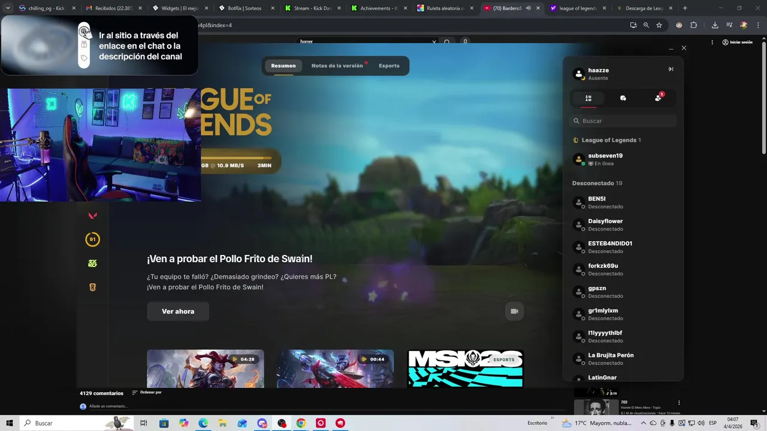The height and width of the screenshot is (431, 767).
Task: Open Notas de la versión tab
Action: point(337,66)
